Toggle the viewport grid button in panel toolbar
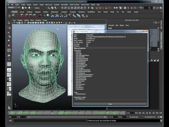 pyautogui.click(x=28, y=23)
